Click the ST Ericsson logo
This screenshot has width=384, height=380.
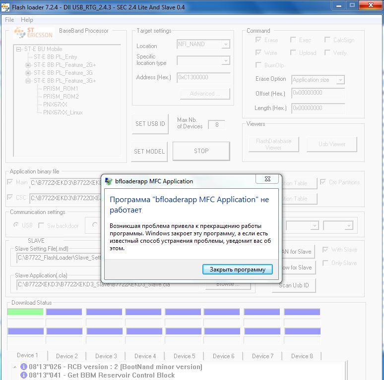pos(33,33)
